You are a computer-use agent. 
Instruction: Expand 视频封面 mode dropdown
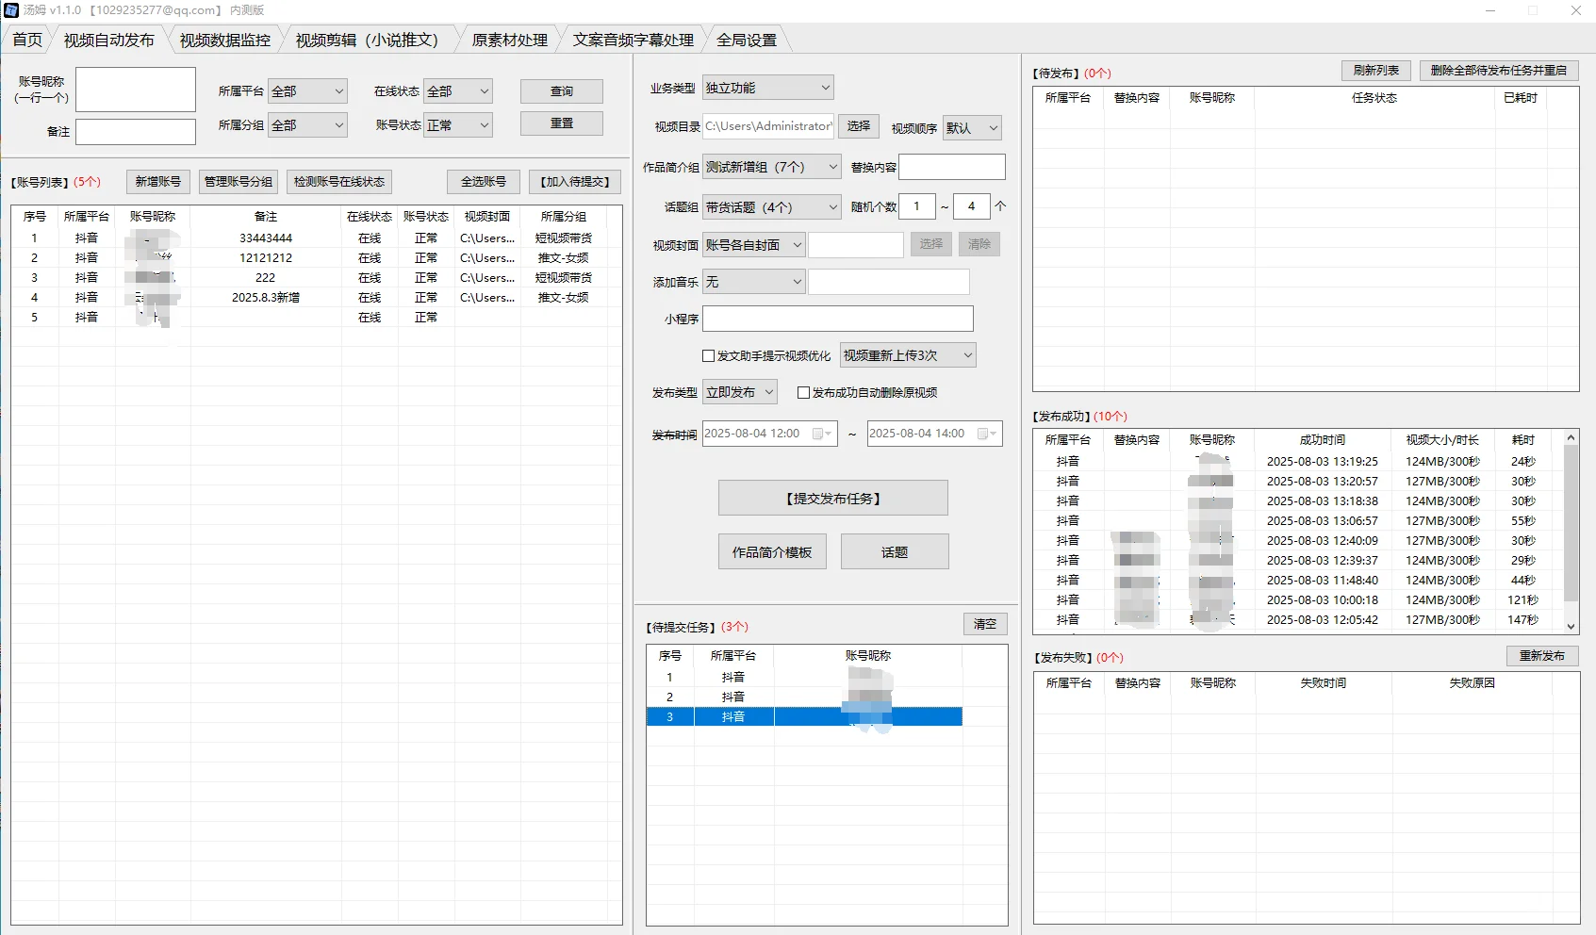(x=754, y=245)
